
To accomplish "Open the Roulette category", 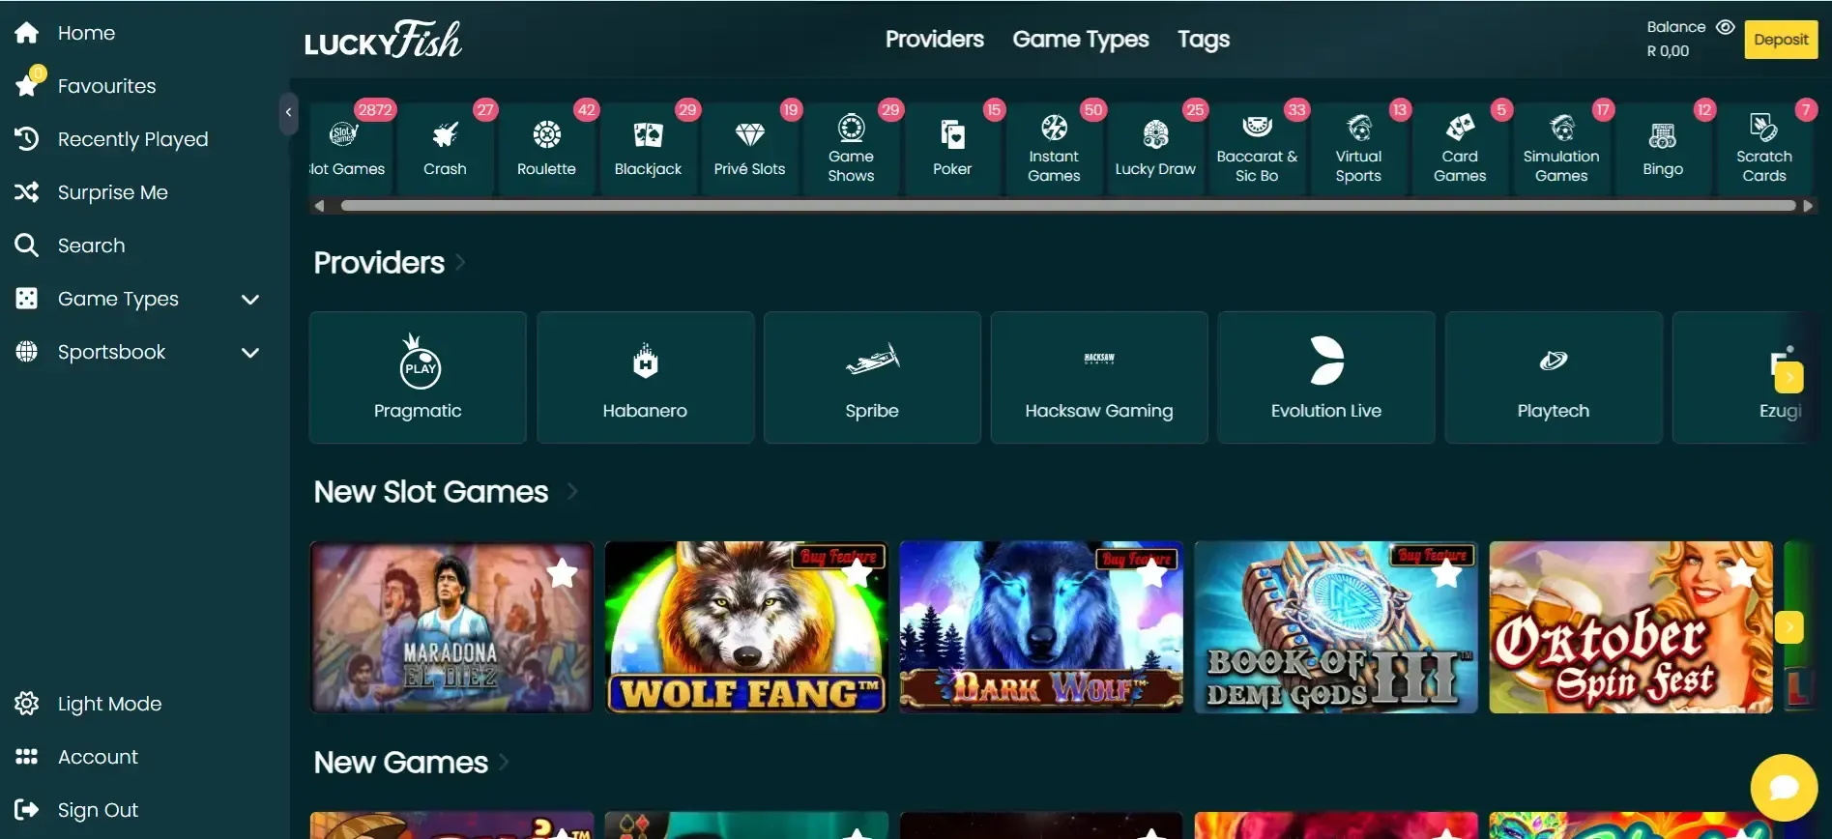I will [x=546, y=148].
